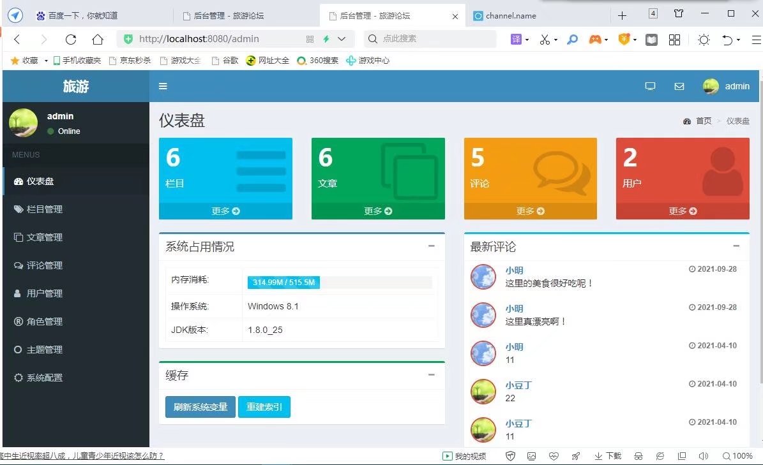Open 小明's avatar on the 这里的美食很好吃呢 comment
Viewport: 763px width, 465px height.
[483, 277]
